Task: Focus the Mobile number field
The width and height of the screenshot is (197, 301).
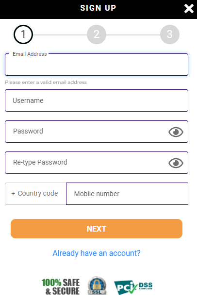Action: [127, 194]
